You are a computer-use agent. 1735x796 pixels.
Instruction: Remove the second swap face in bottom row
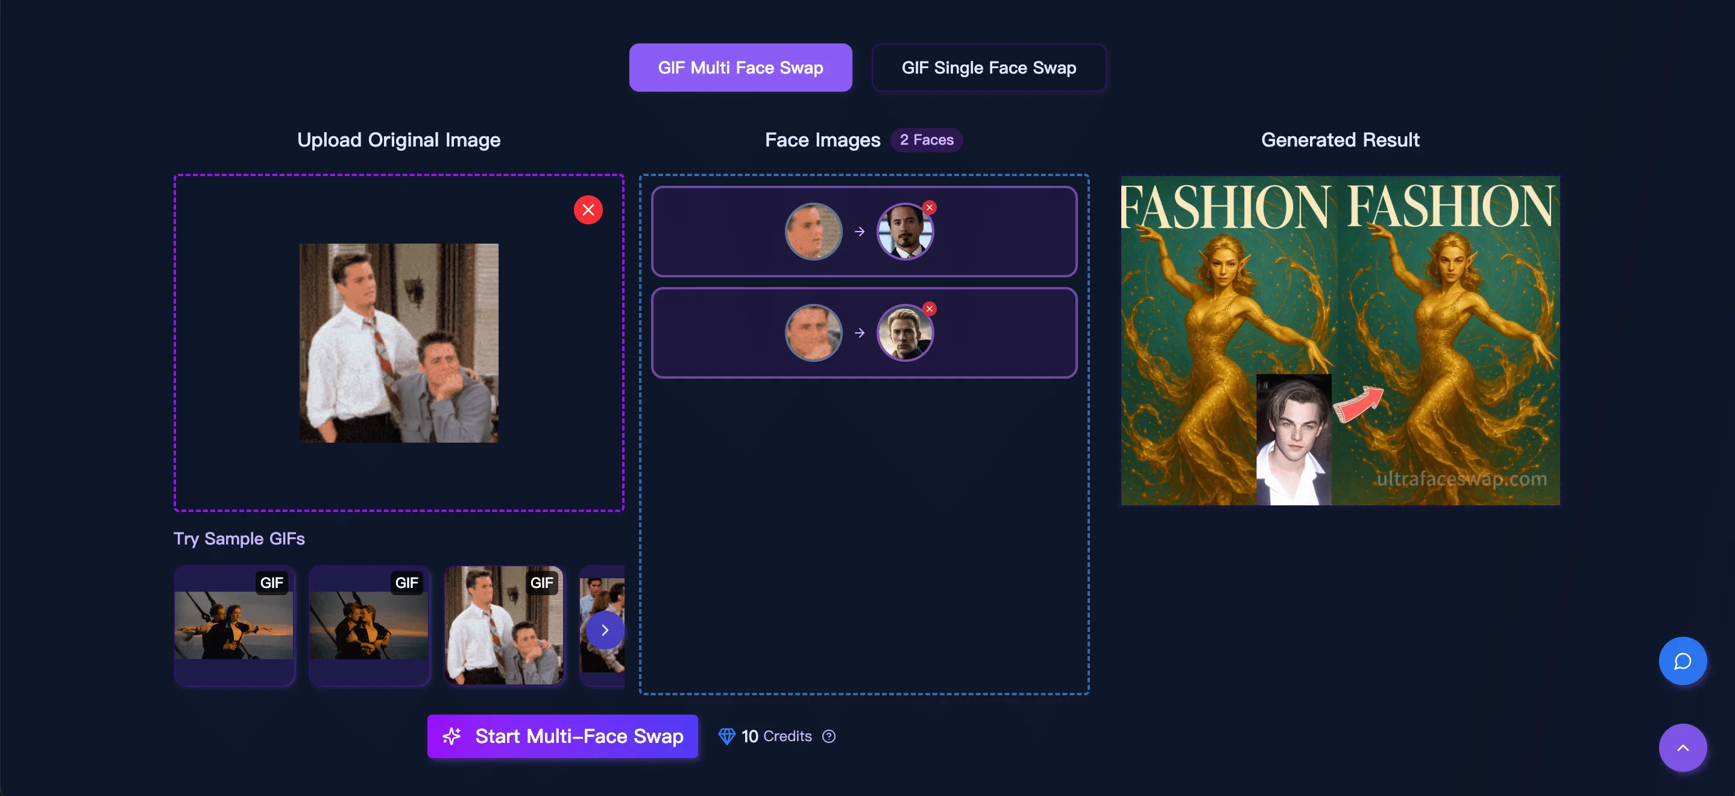click(x=930, y=309)
